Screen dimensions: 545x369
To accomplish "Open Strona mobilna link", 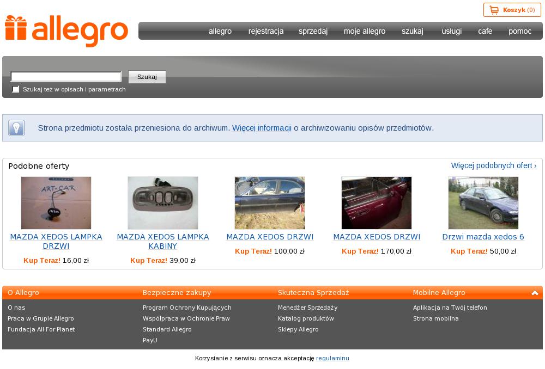I will pyautogui.click(x=435, y=318).
